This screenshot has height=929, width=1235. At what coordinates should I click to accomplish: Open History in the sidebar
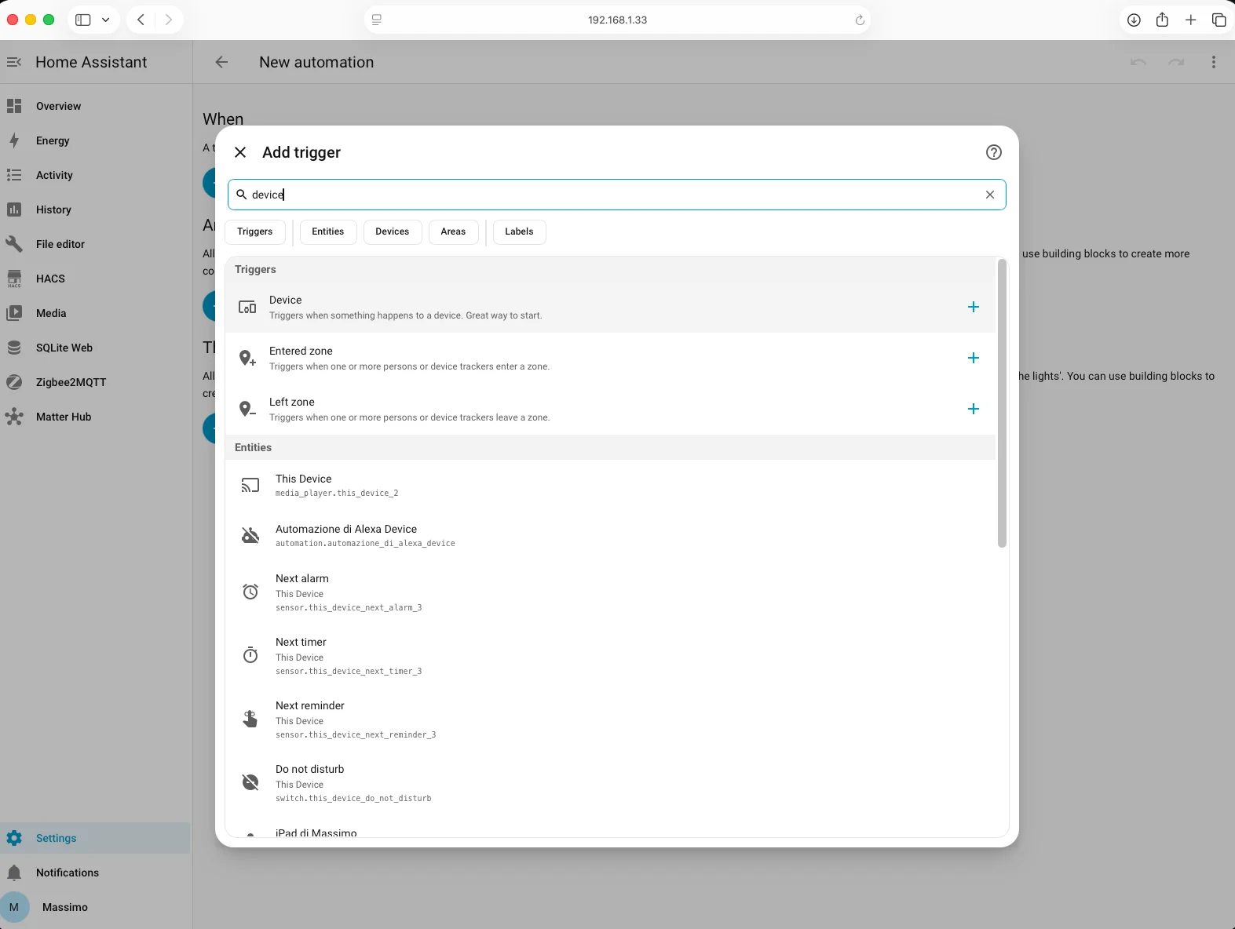pyautogui.click(x=95, y=209)
